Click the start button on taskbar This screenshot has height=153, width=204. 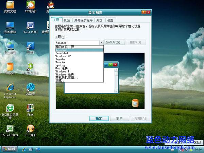(x=10, y=149)
